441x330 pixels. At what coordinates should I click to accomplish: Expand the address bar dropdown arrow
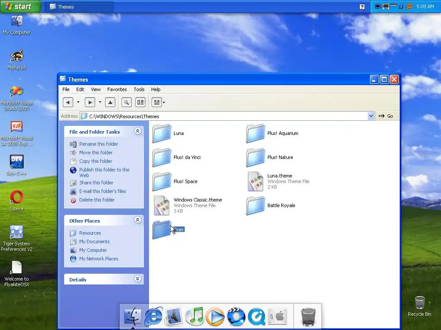[x=371, y=116]
